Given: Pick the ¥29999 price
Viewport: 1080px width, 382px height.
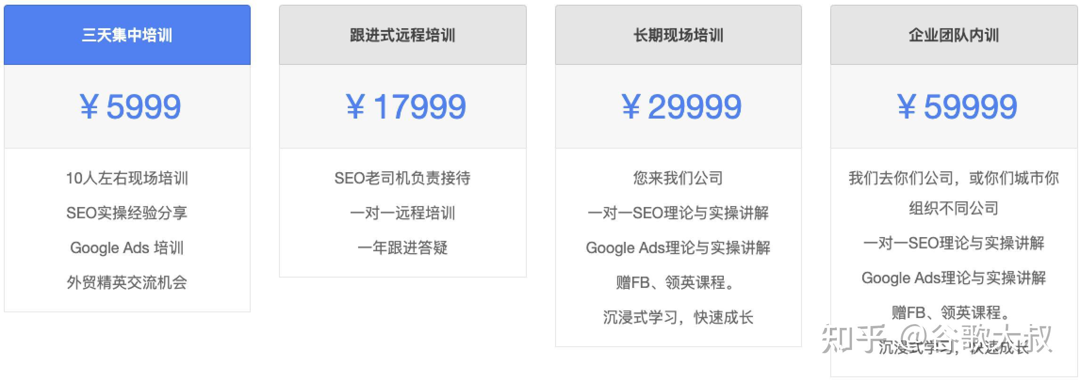Looking at the screenshot, I should coord(681,107).
